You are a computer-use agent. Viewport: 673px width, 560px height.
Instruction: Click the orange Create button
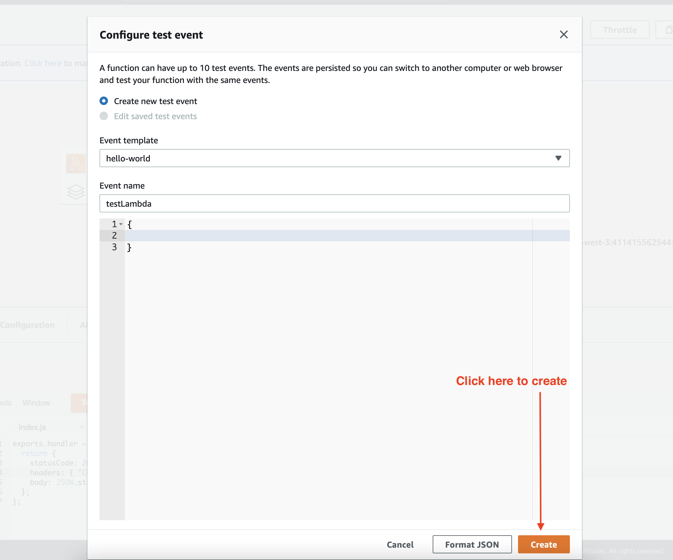tap(544, 544)
